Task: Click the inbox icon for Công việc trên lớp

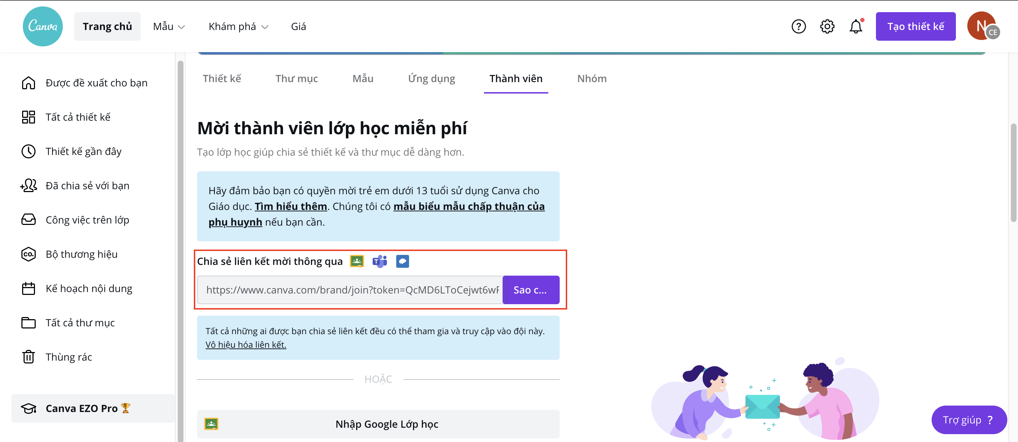Action: click(x=29, y=220)
